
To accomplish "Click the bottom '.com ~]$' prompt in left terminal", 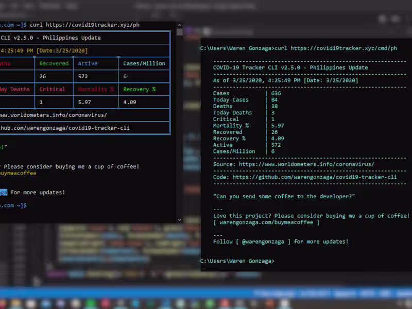I will coord(13,205).
